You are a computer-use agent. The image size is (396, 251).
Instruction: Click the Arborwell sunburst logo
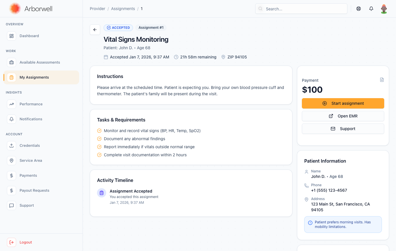click(x=15, y=9)
